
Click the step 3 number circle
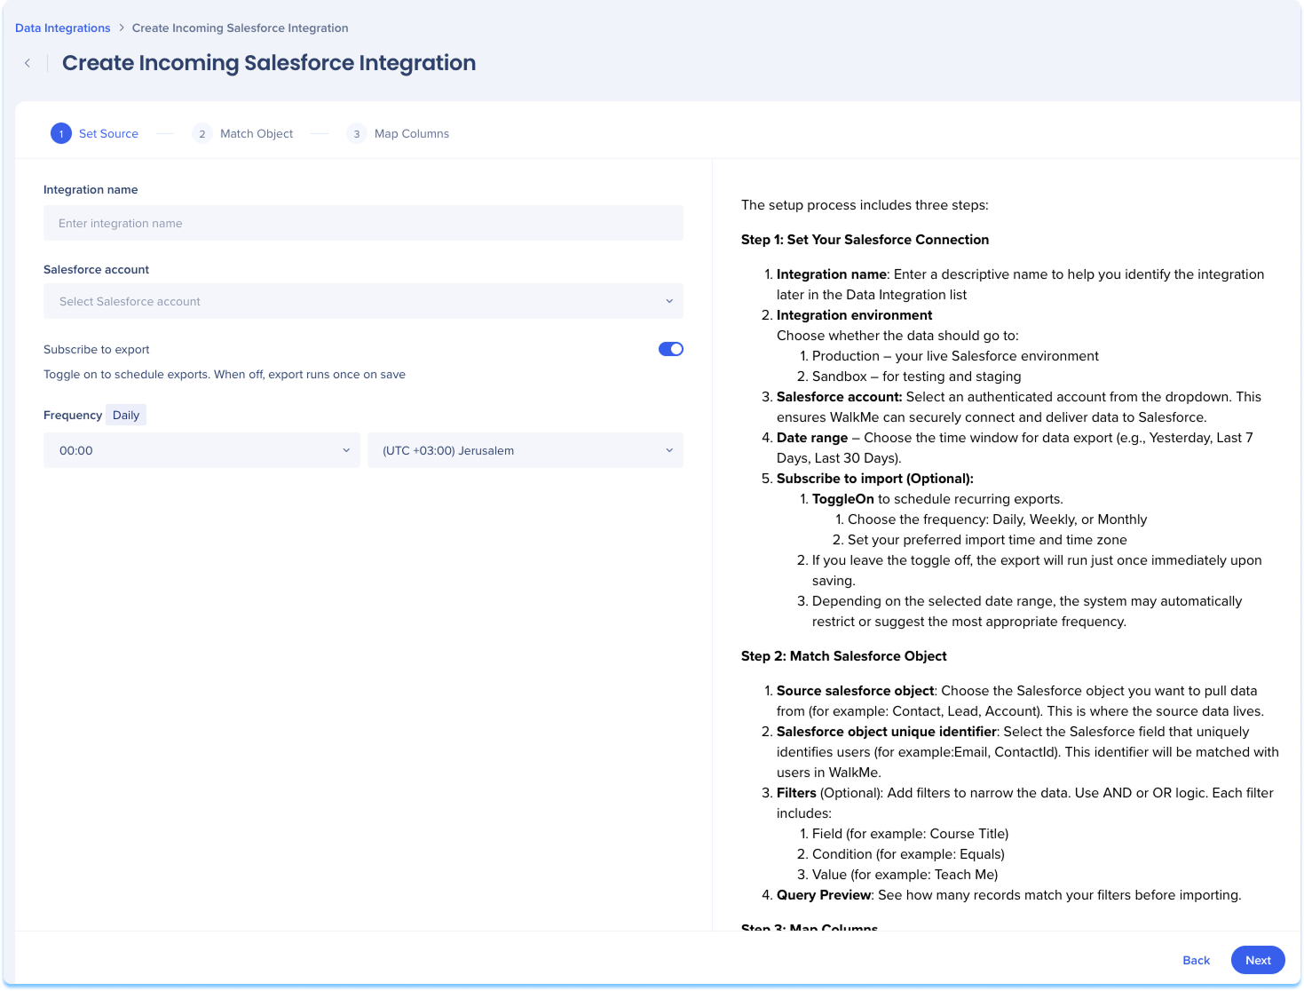(357, 134)
